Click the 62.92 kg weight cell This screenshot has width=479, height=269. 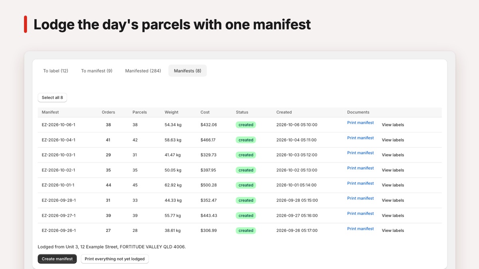(173, 185)
